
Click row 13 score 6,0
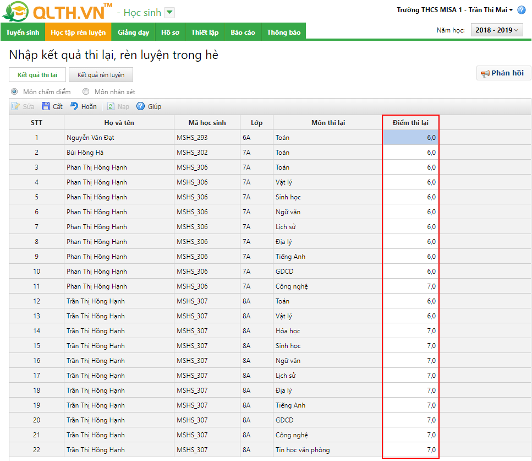[410, 316]
